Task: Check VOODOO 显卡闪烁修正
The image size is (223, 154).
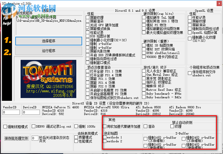Action: [x=144, y=57]
